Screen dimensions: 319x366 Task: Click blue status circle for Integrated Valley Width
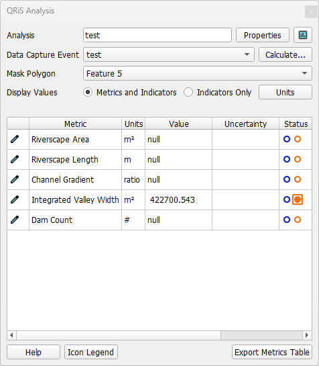tap(287, 199)
